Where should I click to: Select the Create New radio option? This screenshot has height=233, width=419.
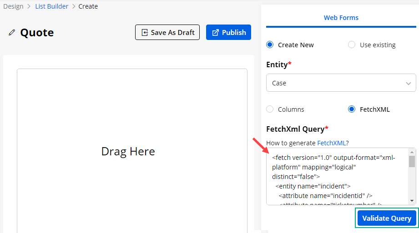(x=270, y=45)
